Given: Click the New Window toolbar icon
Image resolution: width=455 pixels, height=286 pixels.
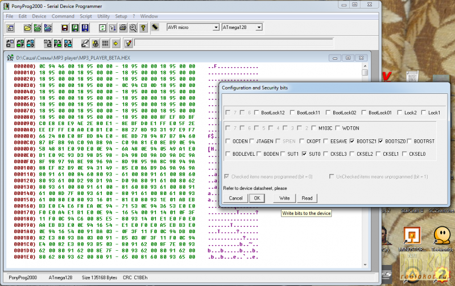Looking at the screenshot, I should (10, 28).
